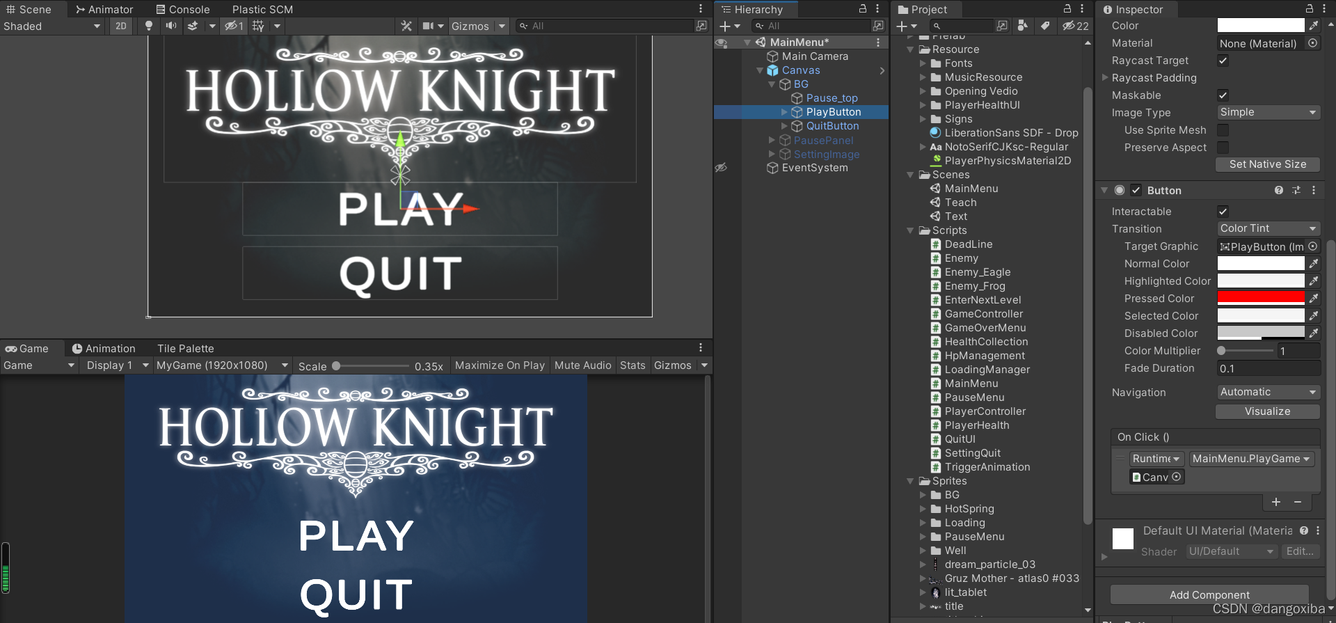Toggle scene grid visibility icon

tap(258, 26)
